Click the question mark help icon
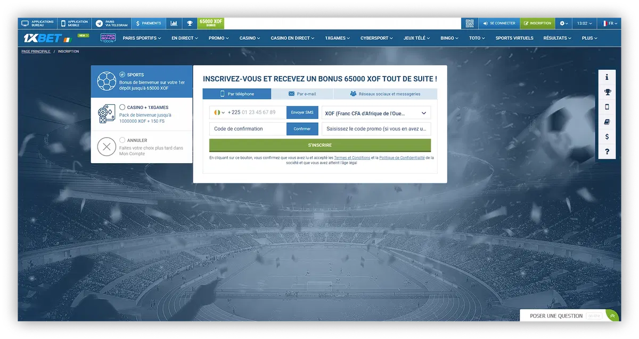Viewport: 639px width, 339px height. (607, 152)
